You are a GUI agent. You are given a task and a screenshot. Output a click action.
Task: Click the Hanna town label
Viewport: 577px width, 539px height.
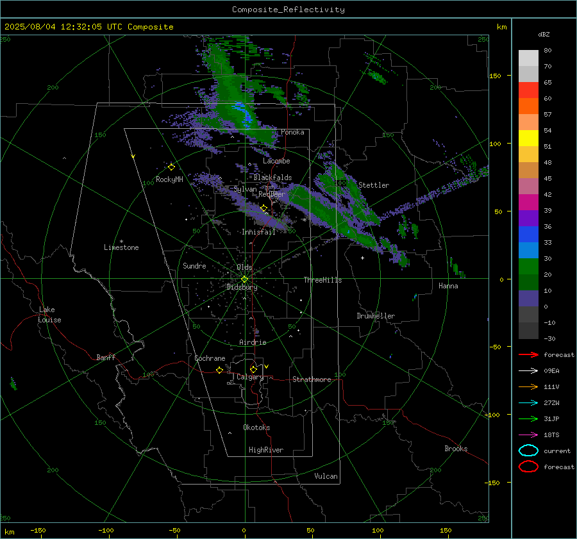[448, 286]
